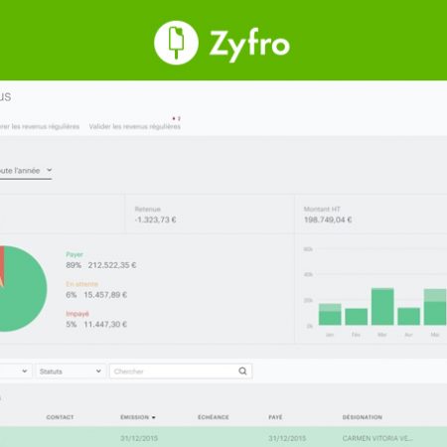Sort by the ÉCHÉANCE column header
The width and height of the screenshot is (447, 447).
pos(214,417)
